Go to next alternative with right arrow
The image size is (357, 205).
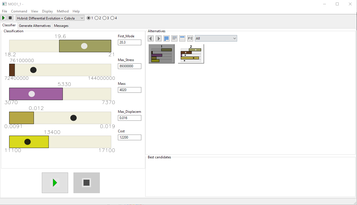point(159,38)
